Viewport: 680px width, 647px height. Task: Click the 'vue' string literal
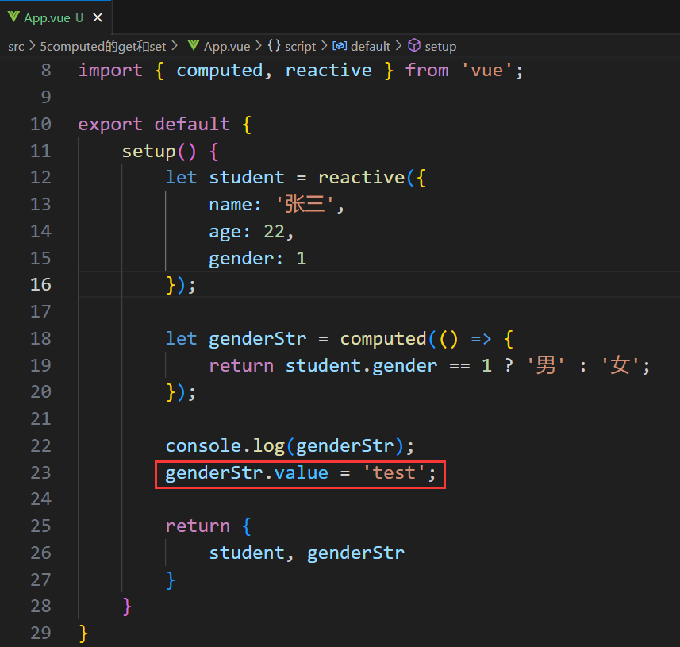pyautogui.click(x=486, y=70)
